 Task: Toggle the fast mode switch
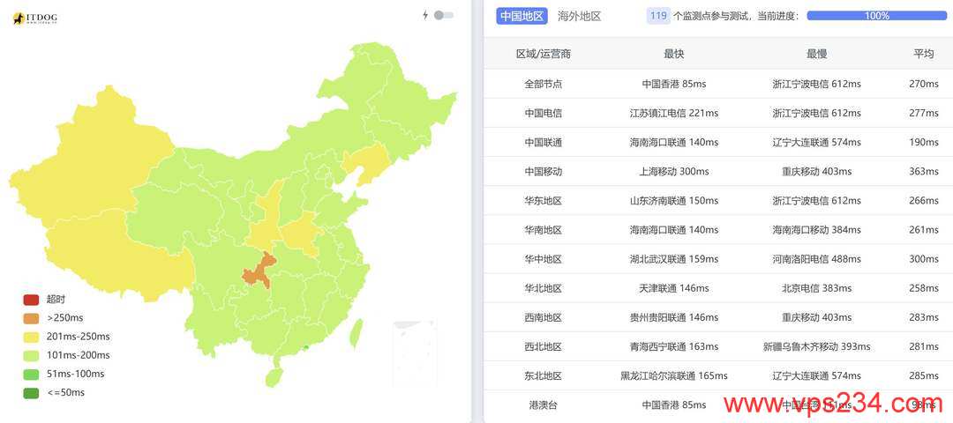(444, 15)
